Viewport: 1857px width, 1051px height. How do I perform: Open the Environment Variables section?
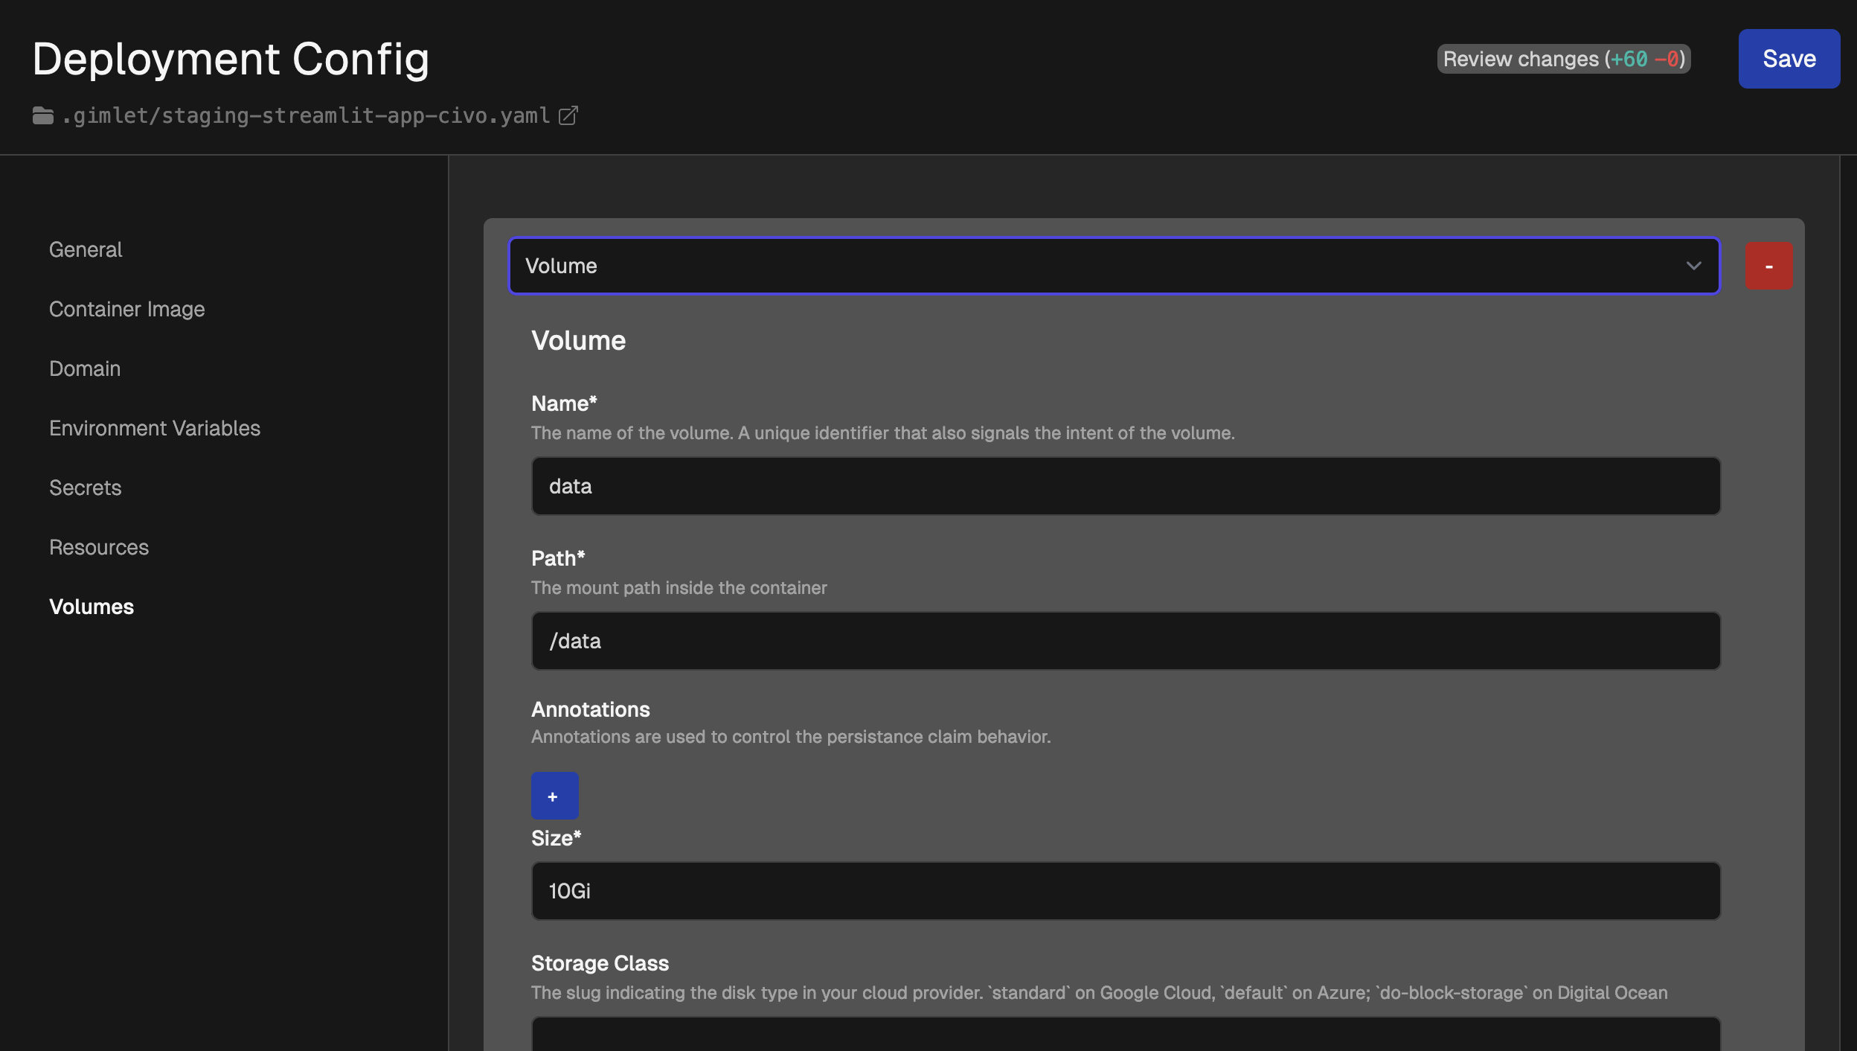155,428
